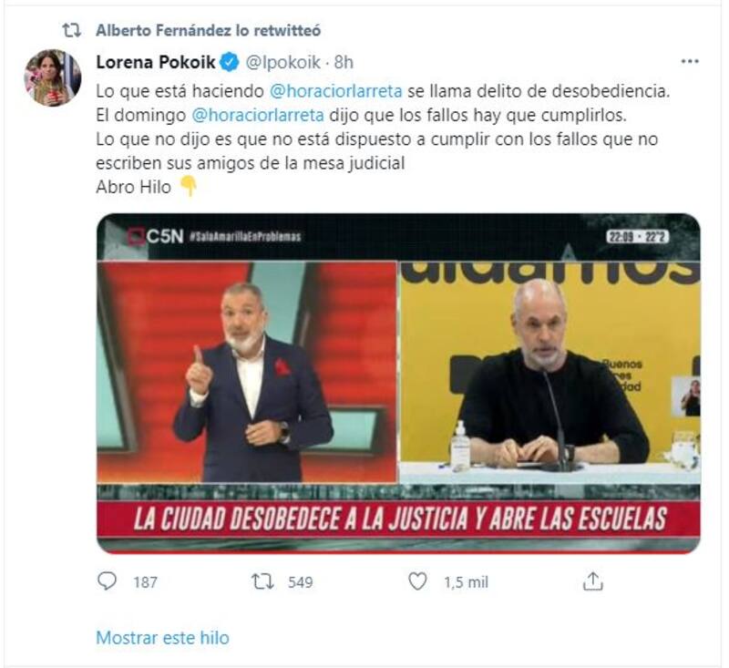Click the blue verified badge by Lorena Pokoik
The image size is (729, 668).
(230, 62)
